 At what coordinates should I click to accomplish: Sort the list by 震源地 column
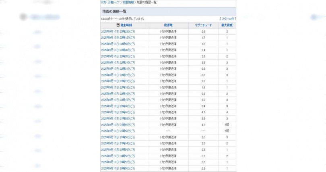(x=168, y=25)
